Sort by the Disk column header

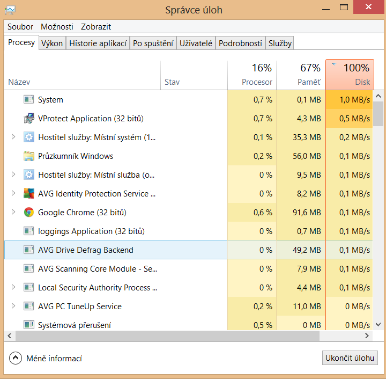[350, 75]
